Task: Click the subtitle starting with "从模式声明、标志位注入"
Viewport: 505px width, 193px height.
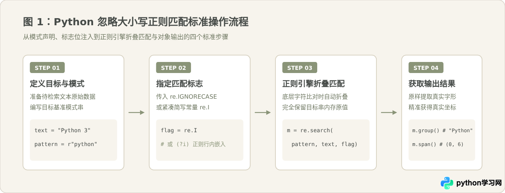Action: (125, 37)
